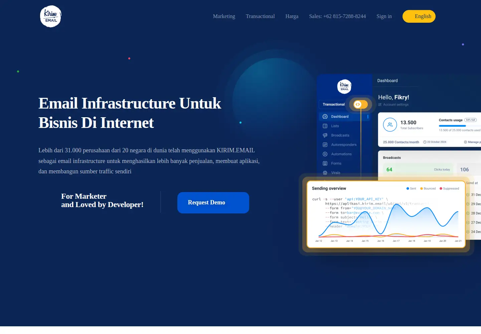Click the "54% full" badge
This screenshot has width=481, height=334.
pyautogui.click(x=471, y=120)
